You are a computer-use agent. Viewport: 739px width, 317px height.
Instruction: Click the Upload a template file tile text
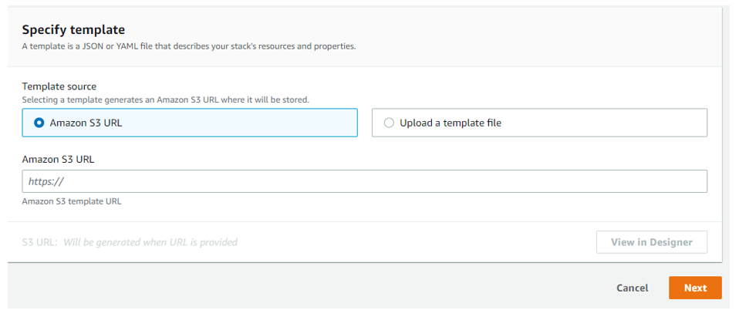(450, 123)
